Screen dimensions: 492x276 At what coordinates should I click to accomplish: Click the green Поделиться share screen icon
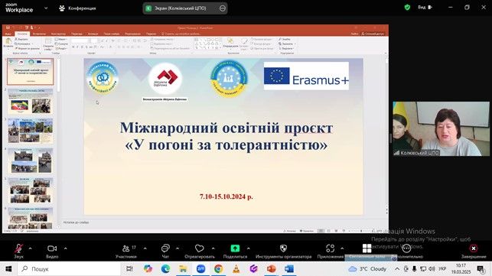(x=235, y=248)
